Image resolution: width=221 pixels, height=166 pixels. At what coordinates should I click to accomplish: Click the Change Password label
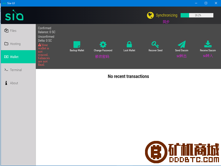point(103,51)
